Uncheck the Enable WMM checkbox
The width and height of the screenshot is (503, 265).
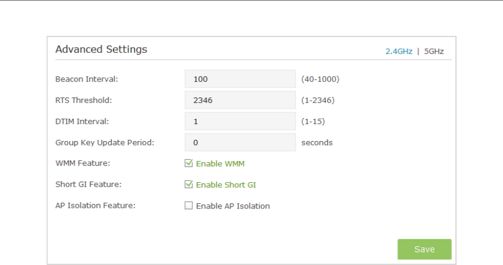(x=189, y=163)
